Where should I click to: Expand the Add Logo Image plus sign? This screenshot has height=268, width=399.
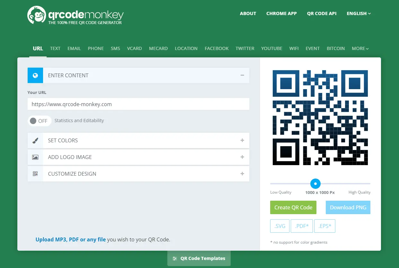click(242, 157)
